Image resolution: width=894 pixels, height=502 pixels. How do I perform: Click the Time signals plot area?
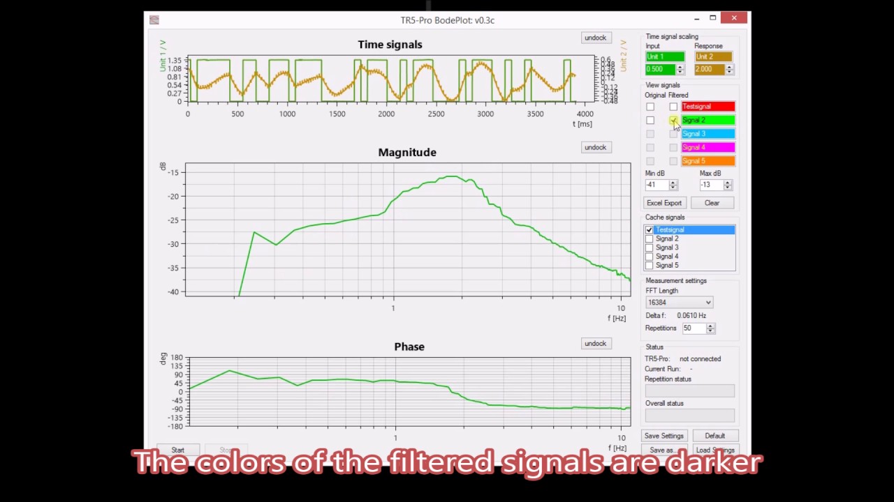tap(390, 80)
